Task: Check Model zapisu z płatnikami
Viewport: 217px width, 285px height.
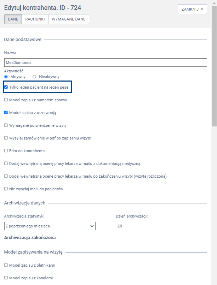Action: [6, 265]
